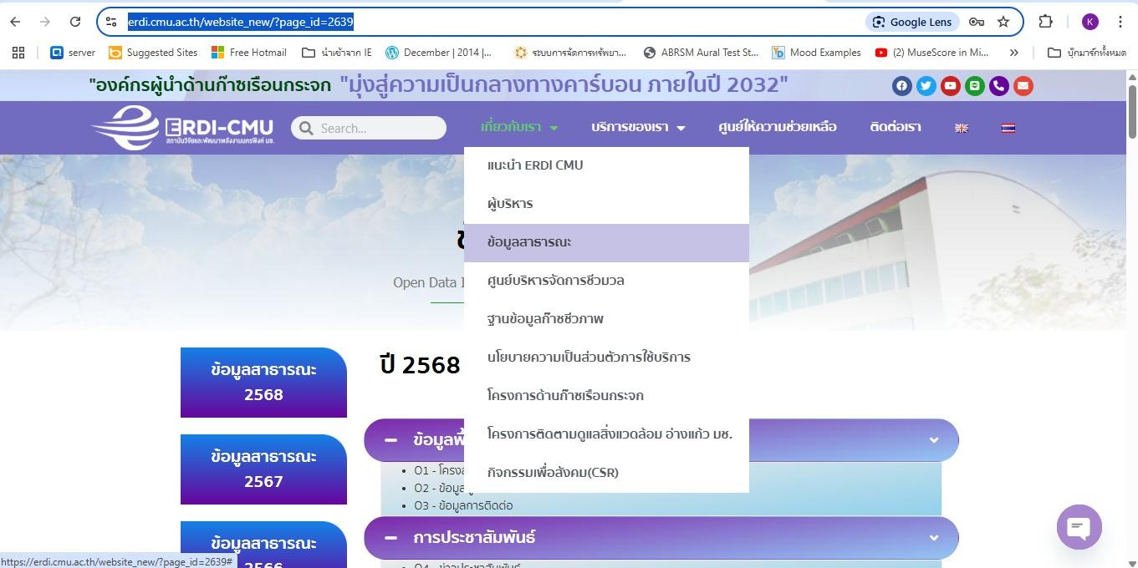Open the Facebook social icon
This screenshot has height=568, width=1138.
pos(901,86)
